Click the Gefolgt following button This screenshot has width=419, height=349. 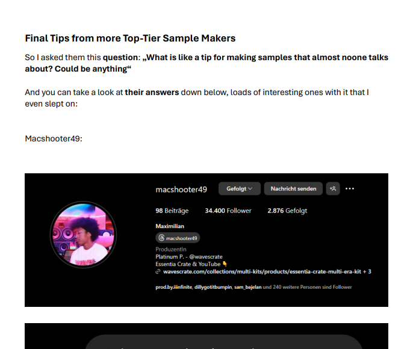240,188
